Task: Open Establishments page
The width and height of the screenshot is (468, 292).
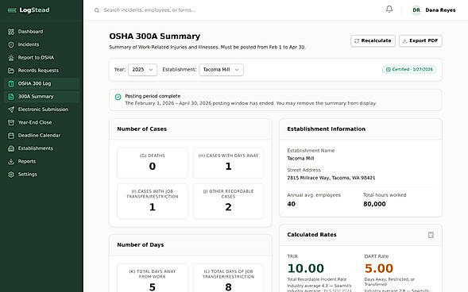Action: click(x=42, y=148)
